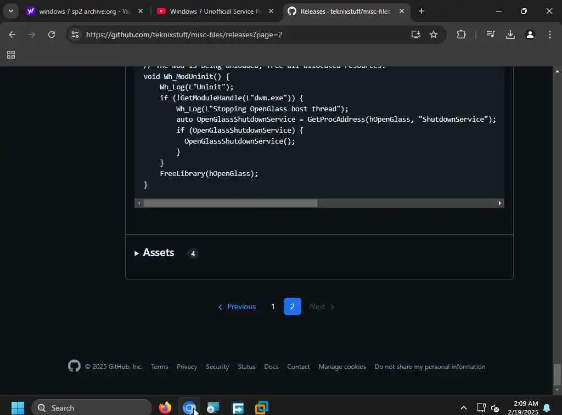Viewport: 562px width, 415px height.
Task: Select current page 2 button
Action: pyautogui.click(x=293, y=307)
